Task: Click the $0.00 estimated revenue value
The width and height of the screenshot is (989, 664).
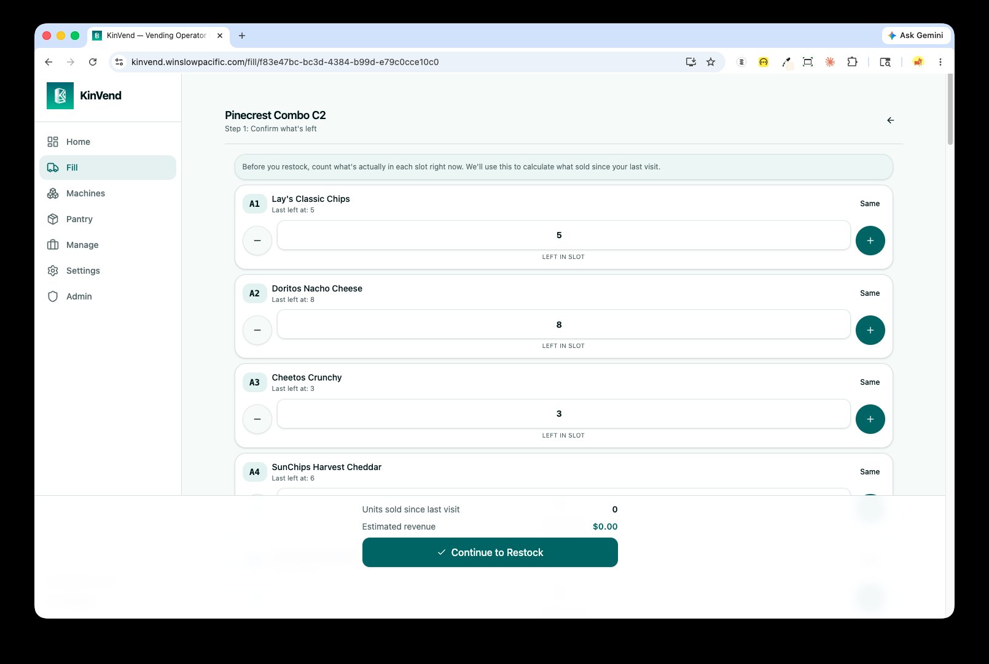Action: (x=605, y=527)
